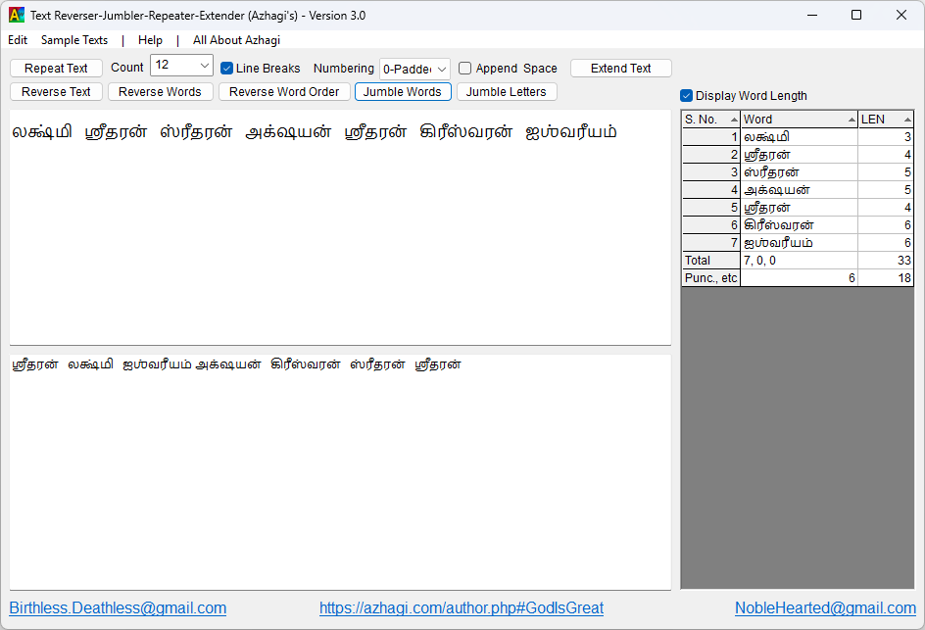Click the Jumble Words button
The height and width of the screenshot is (630, 925).
403,91
